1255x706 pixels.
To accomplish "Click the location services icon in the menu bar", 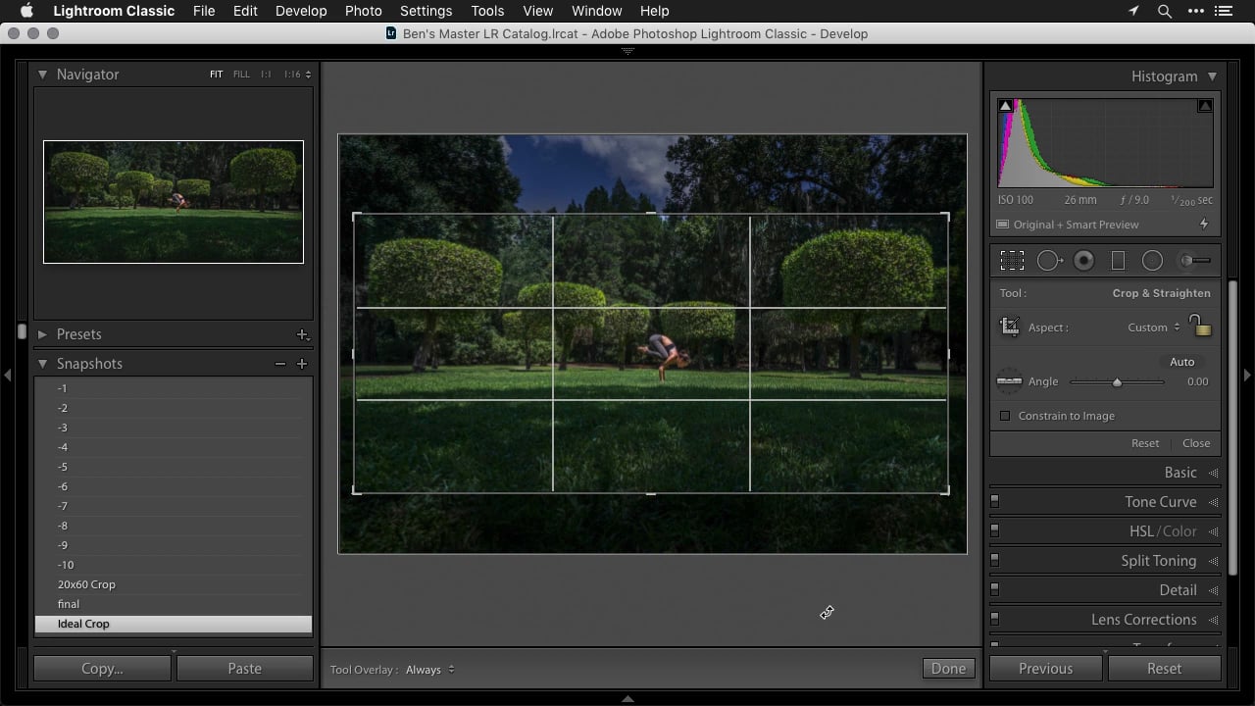I will 1133,11.
